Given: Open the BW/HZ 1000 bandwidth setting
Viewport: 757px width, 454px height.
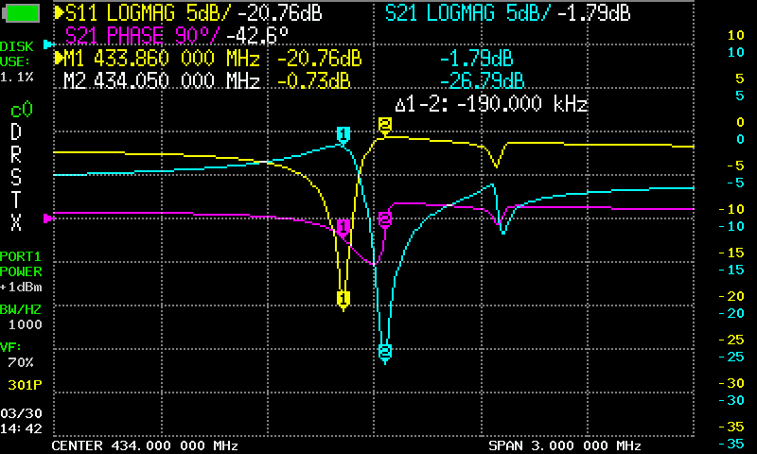Looking at the screenshot, I should click(x=21, y=316).
